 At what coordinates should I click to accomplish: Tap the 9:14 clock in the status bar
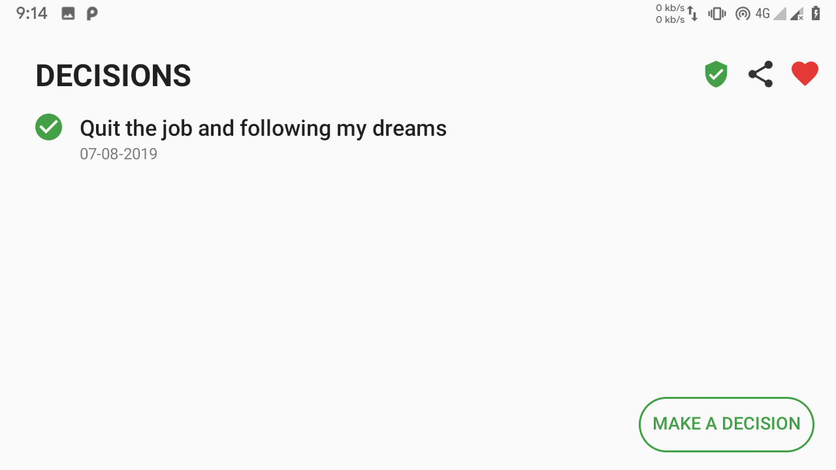pyautogui.click(x=31, y=14)
